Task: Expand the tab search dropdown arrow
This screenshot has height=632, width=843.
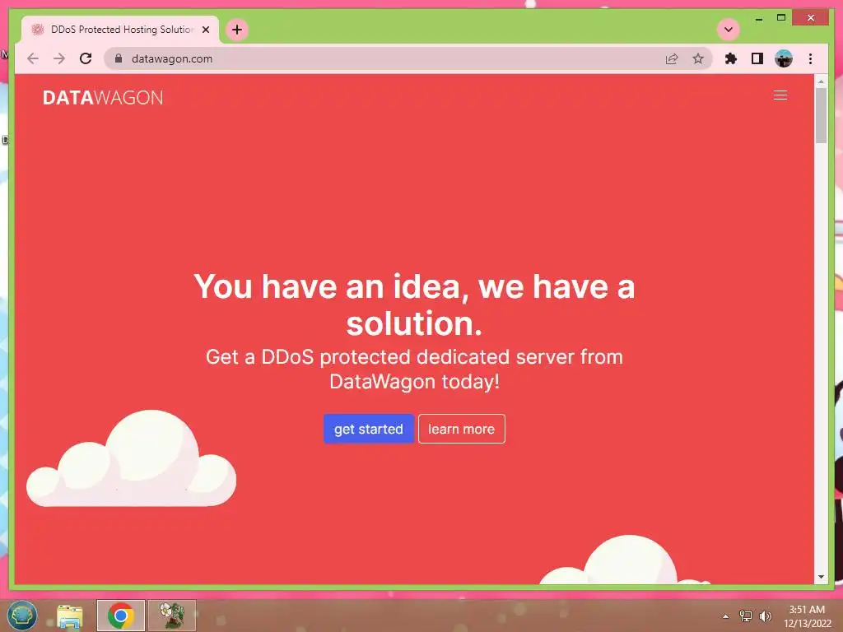Action: (729, 30)
